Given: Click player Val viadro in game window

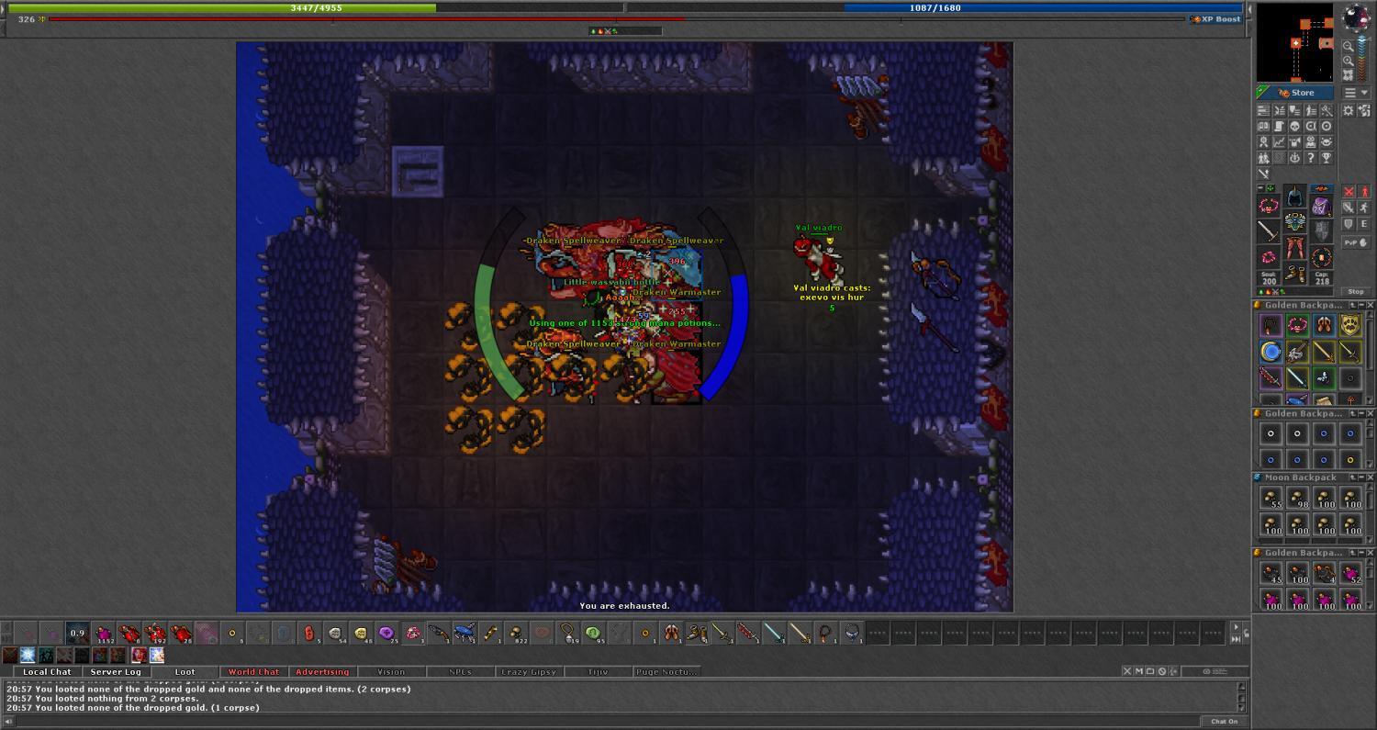Looking at the screenshot, I should click(x=818, y=258).
